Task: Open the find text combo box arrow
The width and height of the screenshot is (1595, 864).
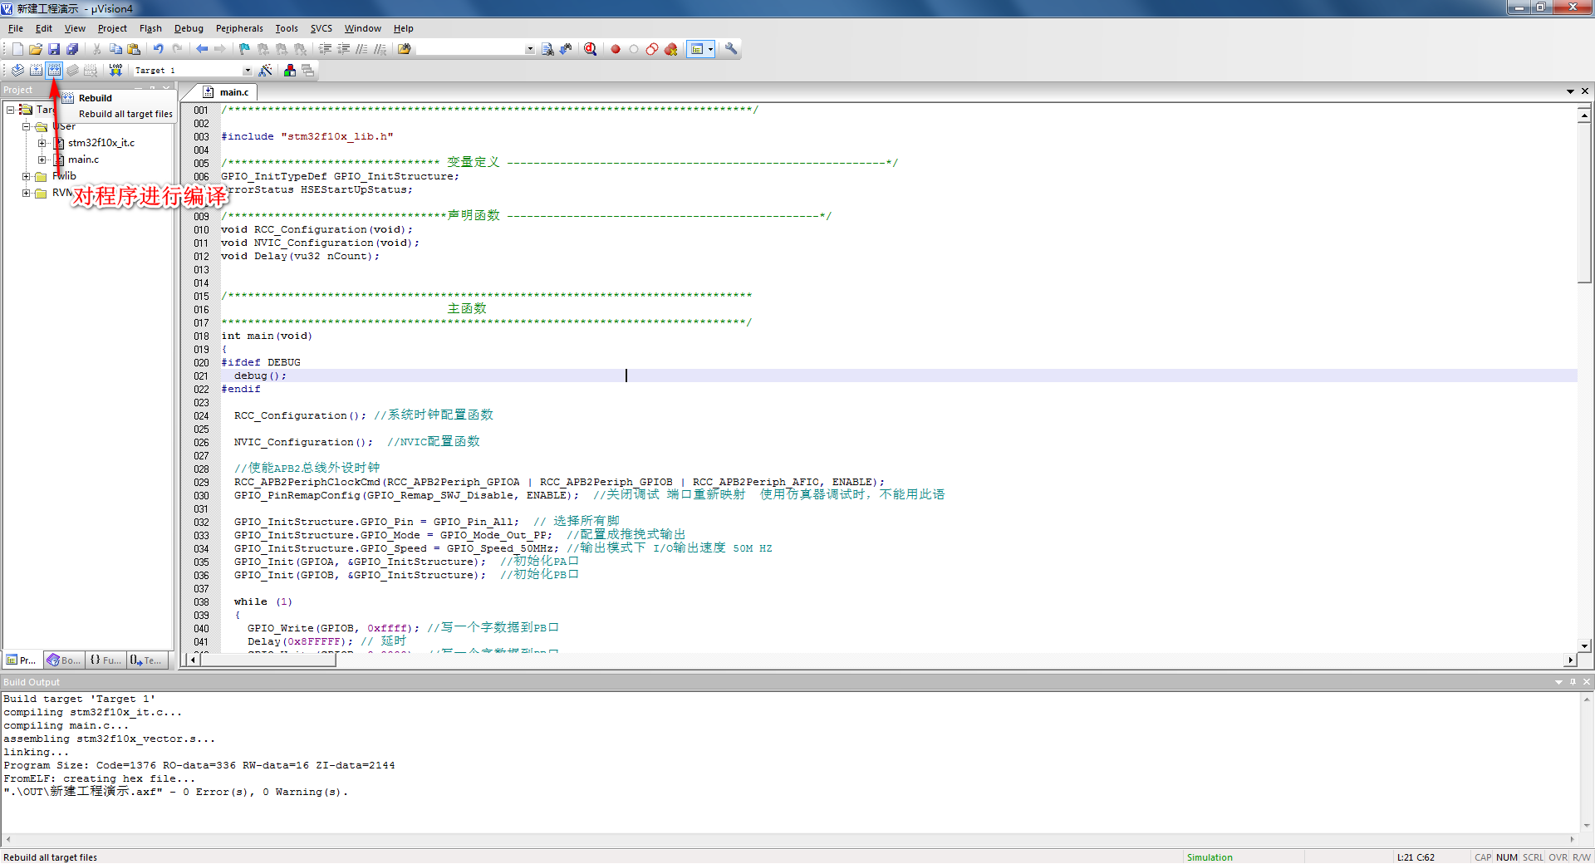Action: click(530, 49)
